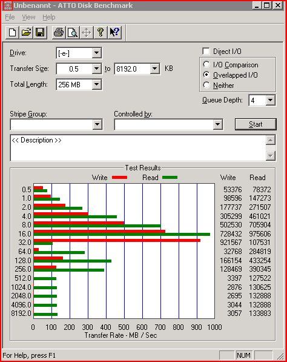Expand the Controlled by dropdown
The height and width of the screenshot is (362, 287).
click(x=217, y=124)
